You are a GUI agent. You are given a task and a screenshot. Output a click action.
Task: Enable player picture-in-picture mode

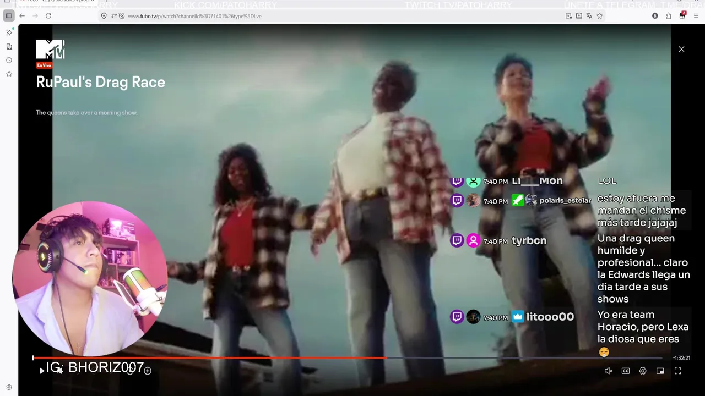click(660, 371)
